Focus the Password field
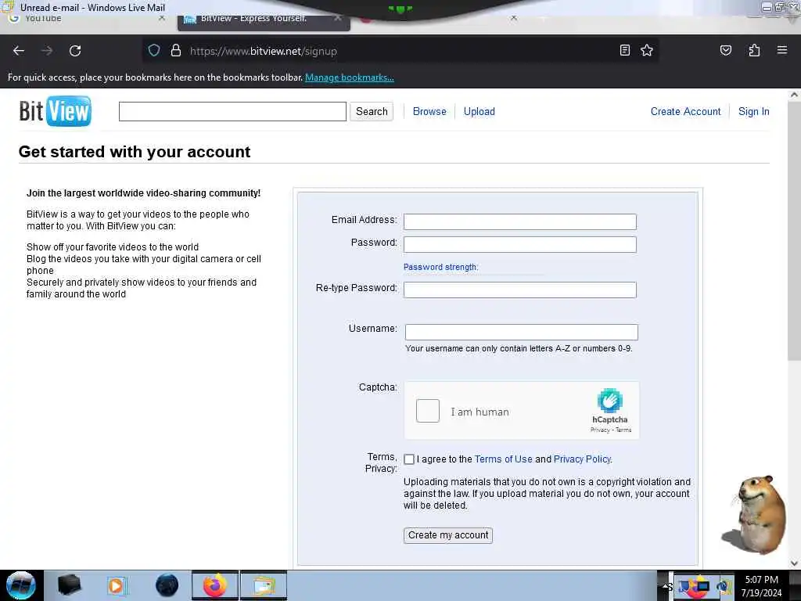Viewport: 801px width, 601px height. point(520,244)
